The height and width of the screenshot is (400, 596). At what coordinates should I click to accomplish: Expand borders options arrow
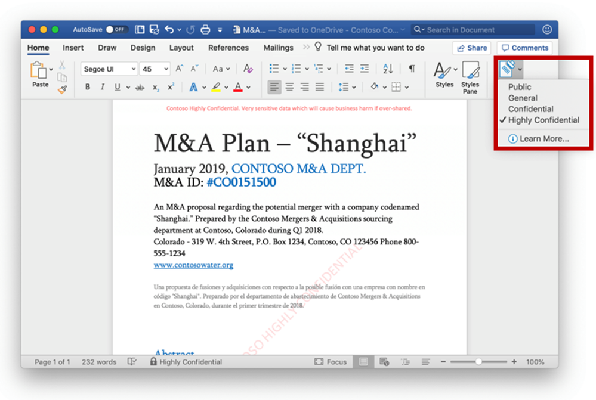tap(407, 88)
